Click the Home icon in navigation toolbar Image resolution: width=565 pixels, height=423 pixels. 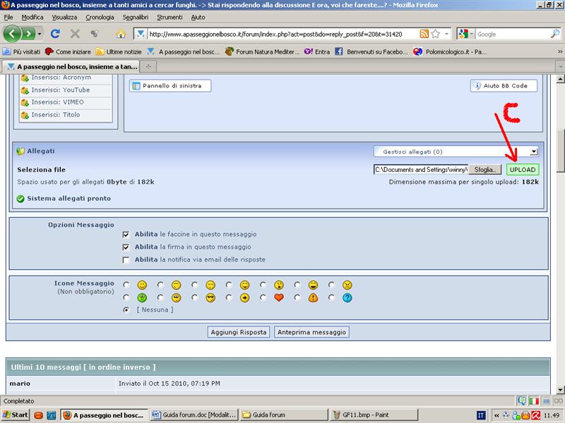pos(120,34)
